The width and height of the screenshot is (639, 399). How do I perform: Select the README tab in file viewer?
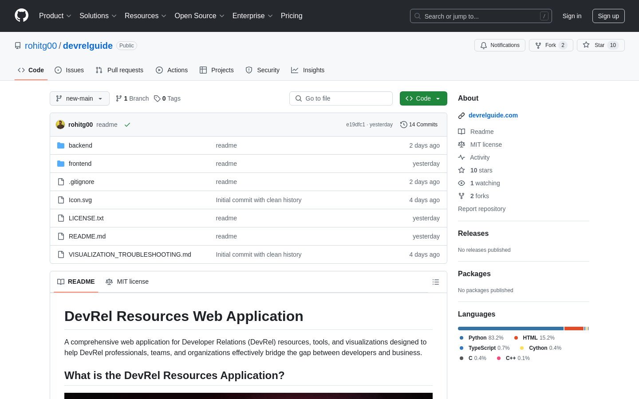[x=76, y=282]
